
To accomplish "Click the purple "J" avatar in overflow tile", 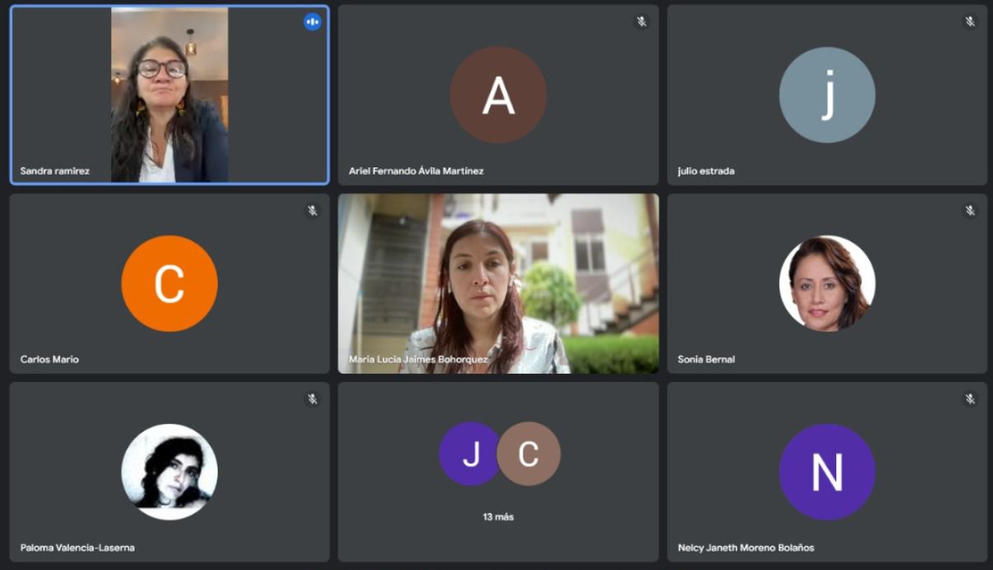I will [x=468, y=454].
